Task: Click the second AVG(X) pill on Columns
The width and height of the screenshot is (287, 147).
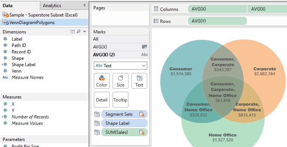Action: click(x=267, y=9)
